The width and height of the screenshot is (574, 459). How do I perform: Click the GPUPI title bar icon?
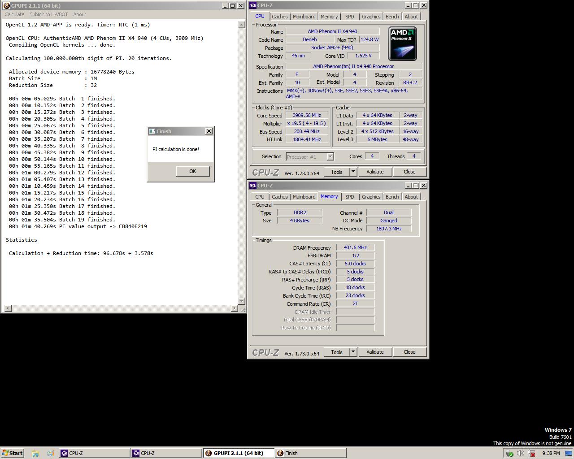coord(7,6)
